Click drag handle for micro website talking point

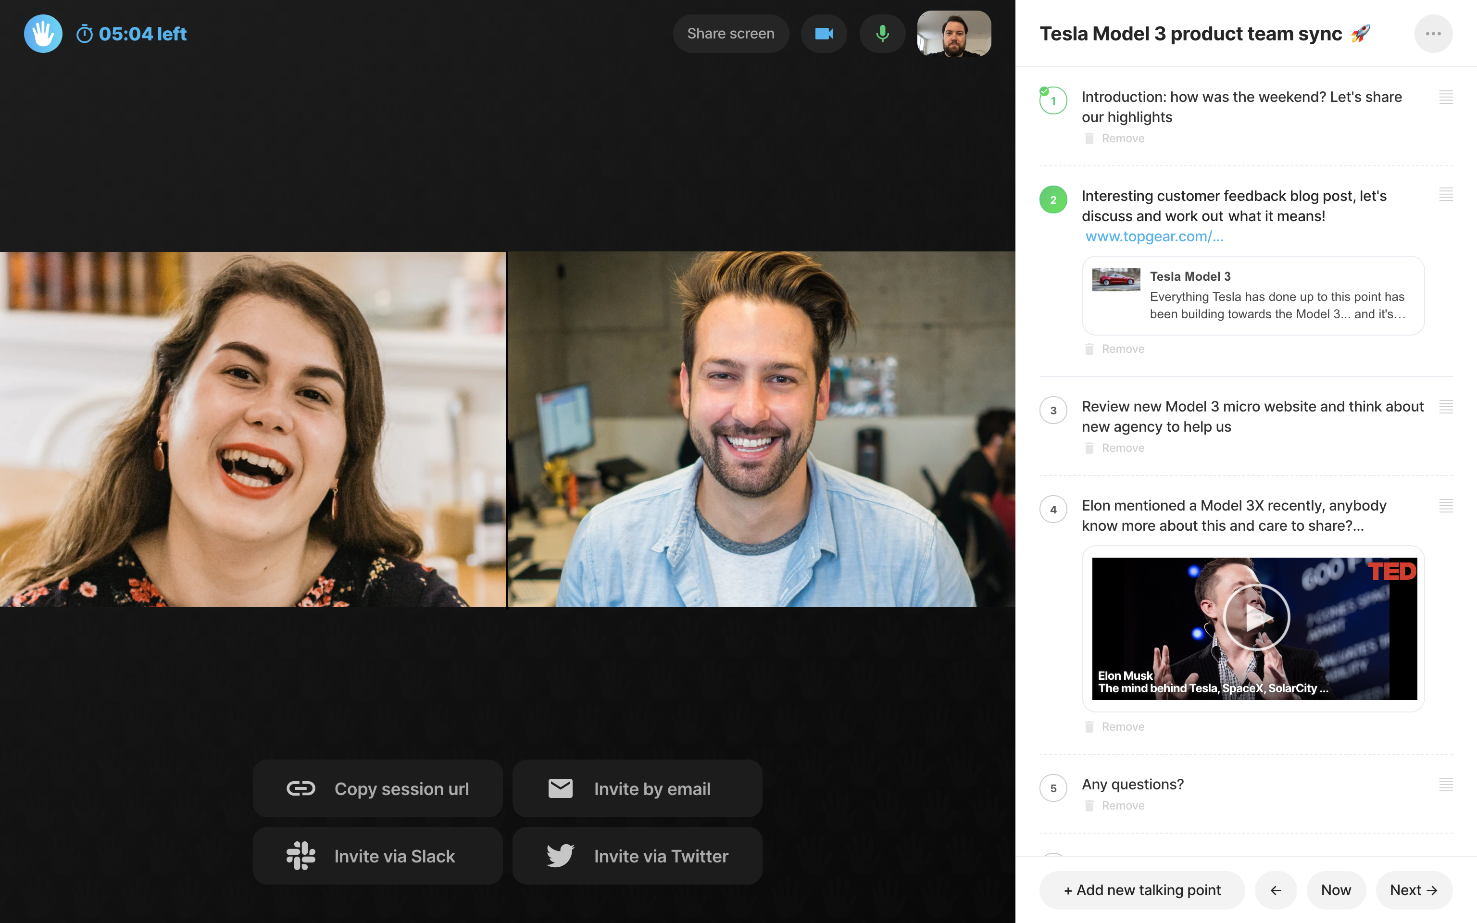pyautogui.click(x=1446, y=407)
